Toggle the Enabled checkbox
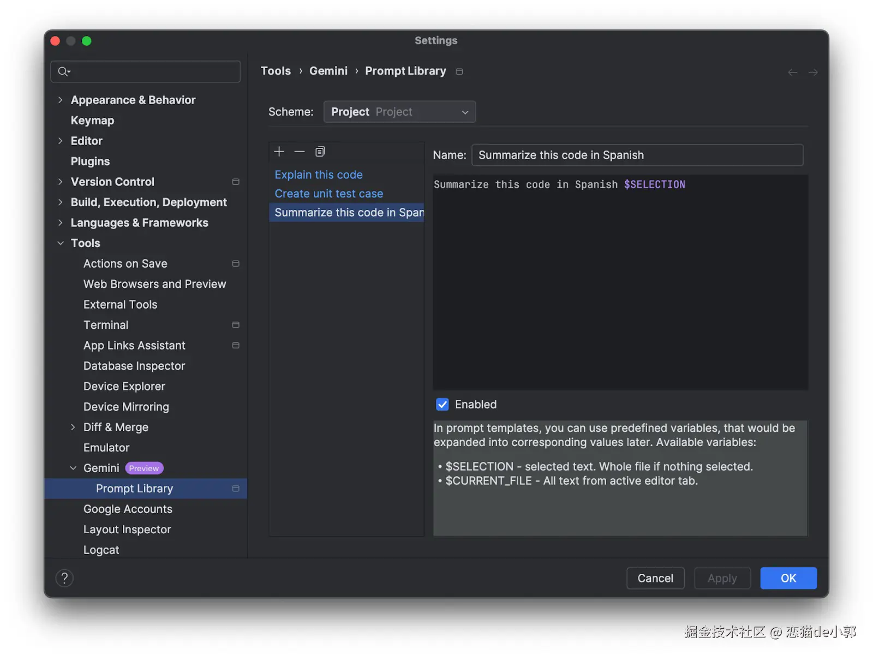Screen dimensions: 873x656 pyautogui.click(x=443, y=405)
